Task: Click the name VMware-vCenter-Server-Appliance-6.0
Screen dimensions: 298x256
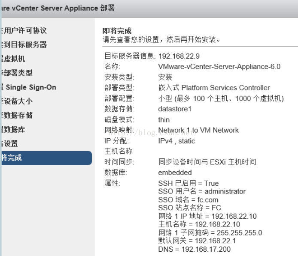Action: click(219, 67)
